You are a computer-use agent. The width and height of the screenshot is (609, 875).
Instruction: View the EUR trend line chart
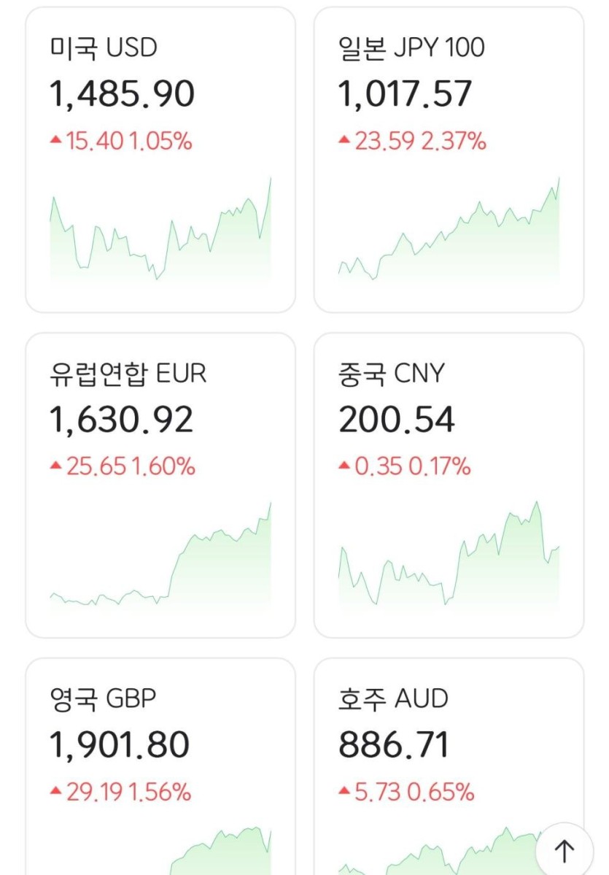(160, 558)
